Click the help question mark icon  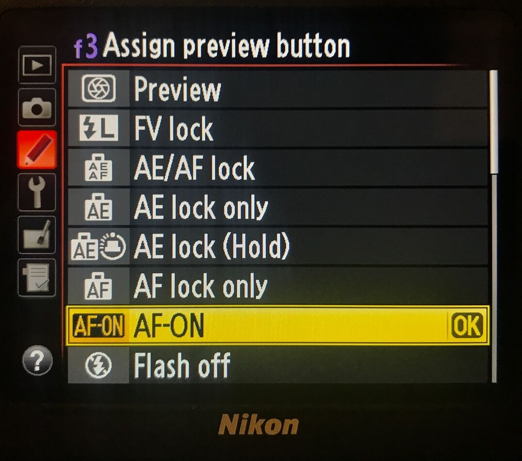tap(38, 360)
